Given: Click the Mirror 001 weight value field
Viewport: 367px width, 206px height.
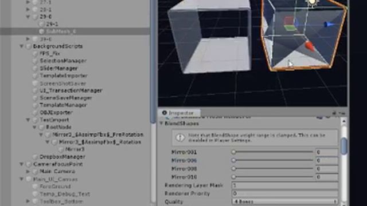Looking at the screenshot, I should (x=327, y=152).
